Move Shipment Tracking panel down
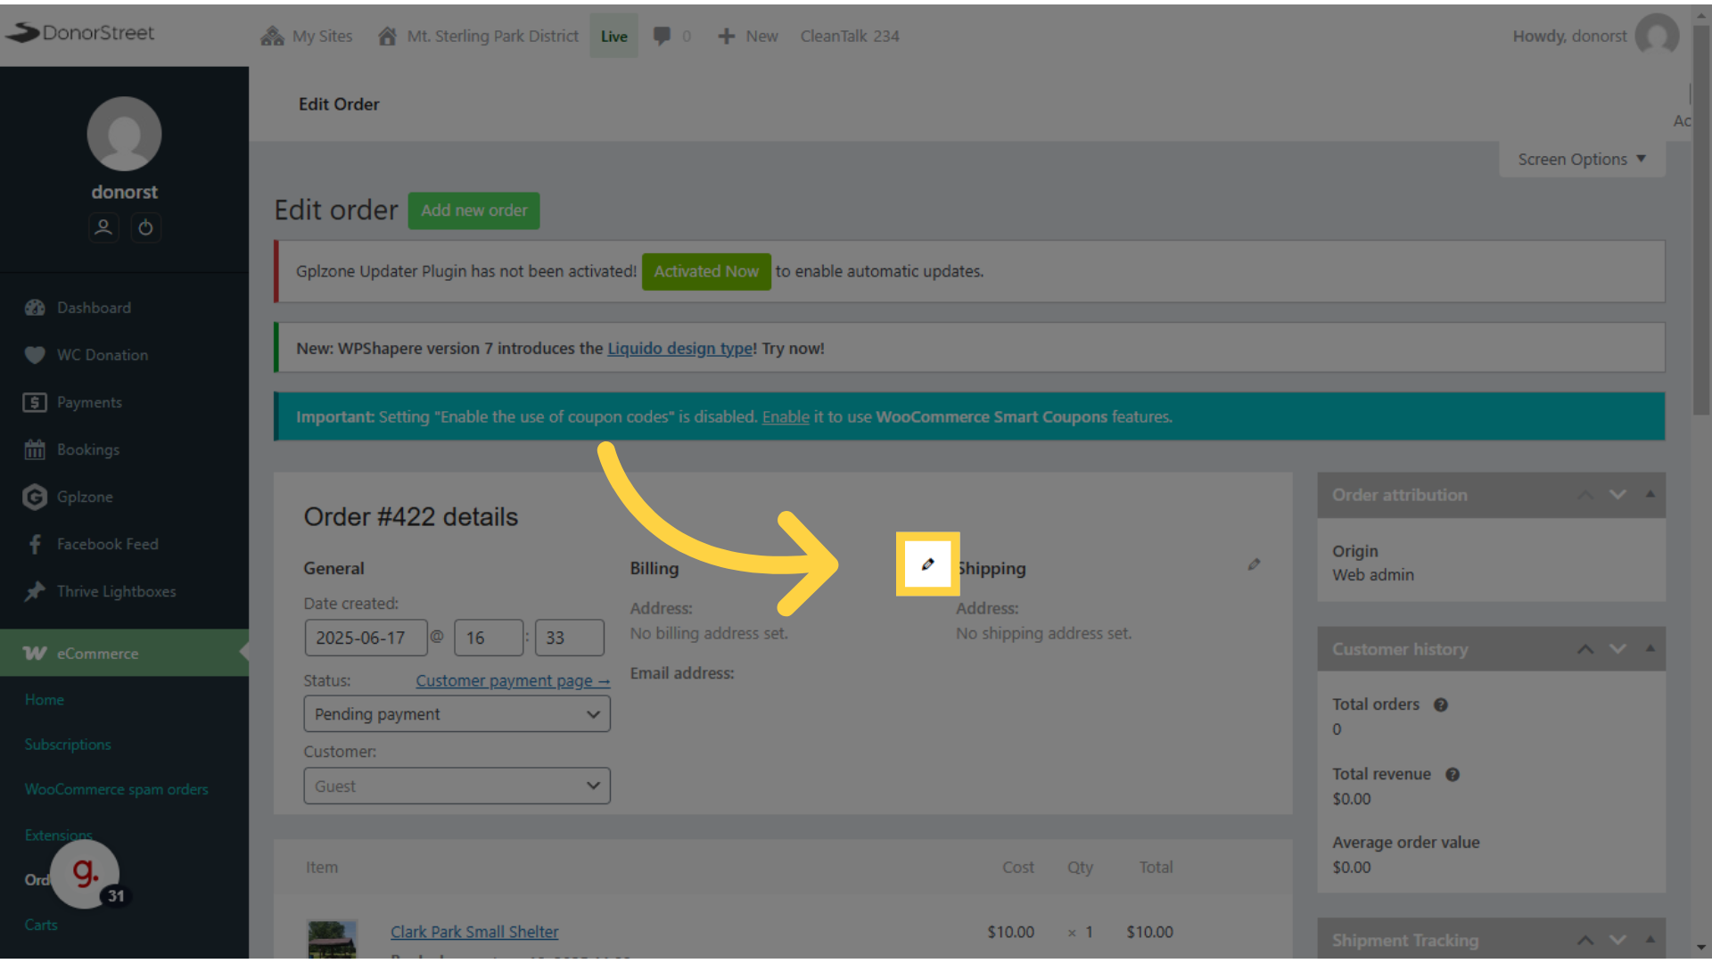The image size is (1712, 963). tap(1617, 940)
